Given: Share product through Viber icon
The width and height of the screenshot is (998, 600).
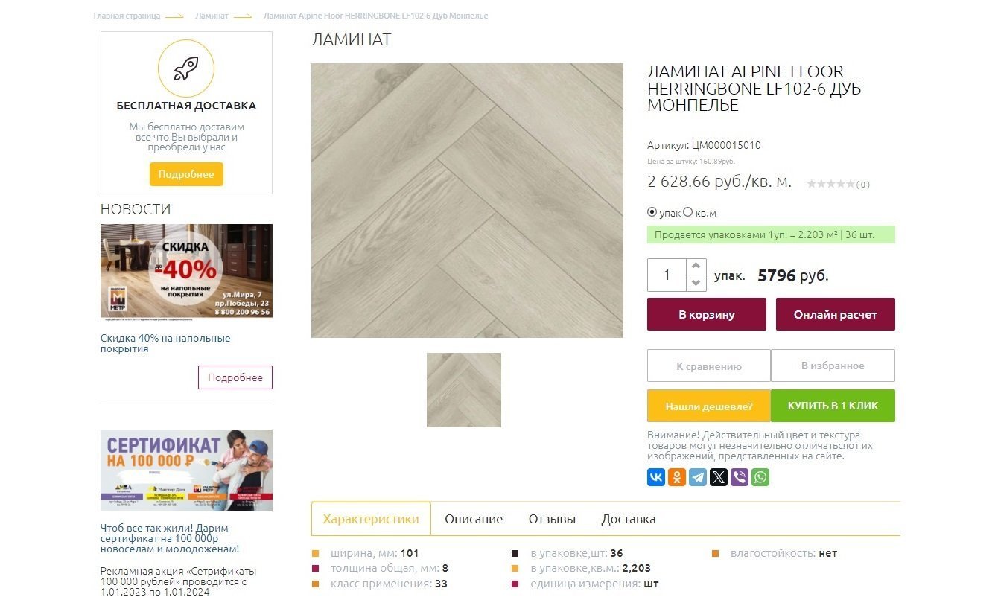Looking at the screenshot, I should 740,477.
